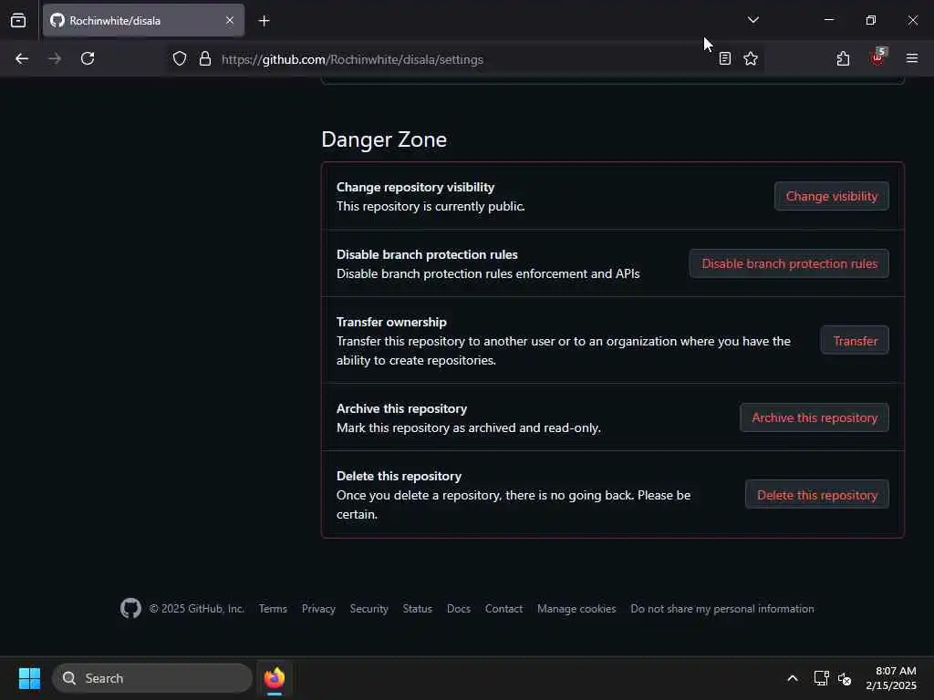This screenshot has height=700, width=934.
Task: Click Firefox icon on the taskbar
Action: pos(275,678)
